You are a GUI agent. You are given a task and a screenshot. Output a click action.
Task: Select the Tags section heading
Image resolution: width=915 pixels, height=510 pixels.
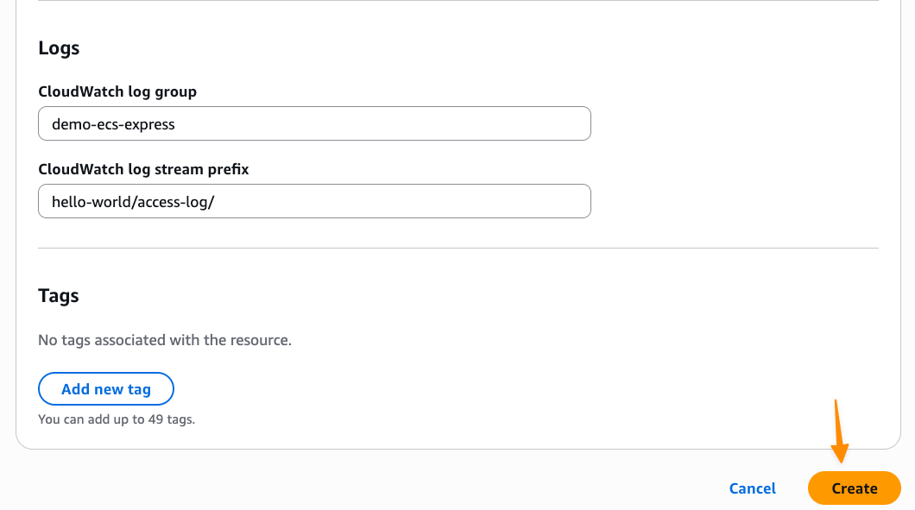[59, 296]
